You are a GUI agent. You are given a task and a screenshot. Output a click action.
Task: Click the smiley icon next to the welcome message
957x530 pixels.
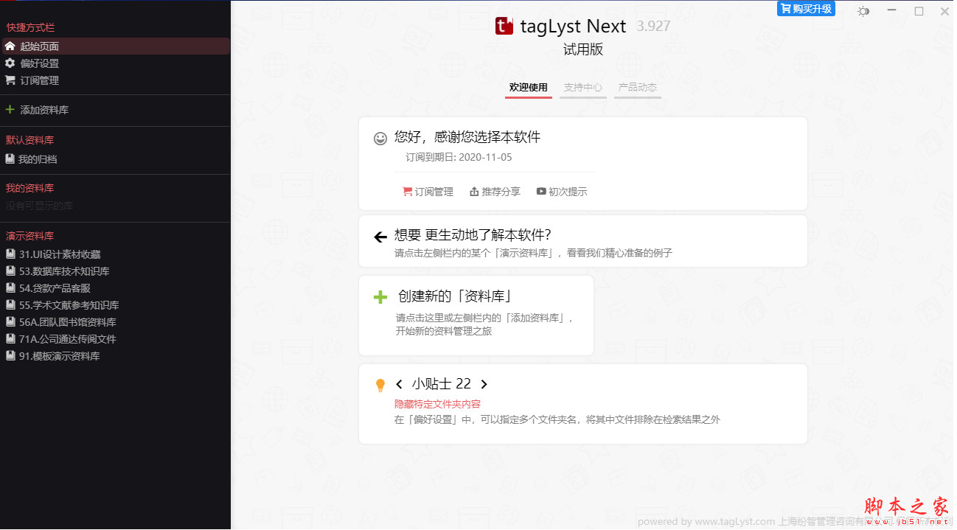coord(380,139)
